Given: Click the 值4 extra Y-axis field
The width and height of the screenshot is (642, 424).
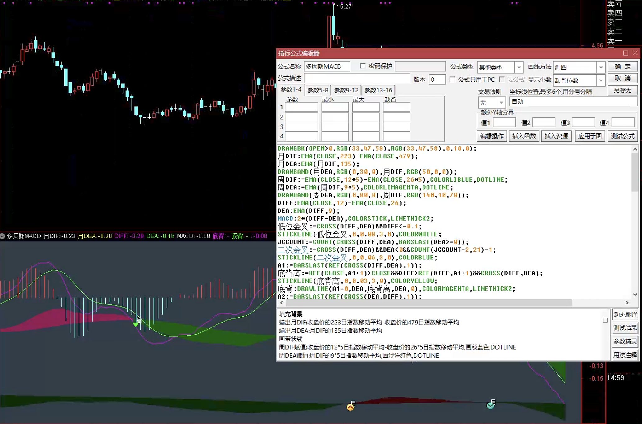Looking at the screenshot, I should (x=623, y=122).
